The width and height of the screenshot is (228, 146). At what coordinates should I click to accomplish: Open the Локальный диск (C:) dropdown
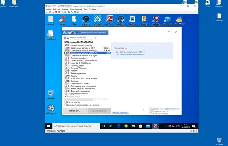[x=92, y=38]
